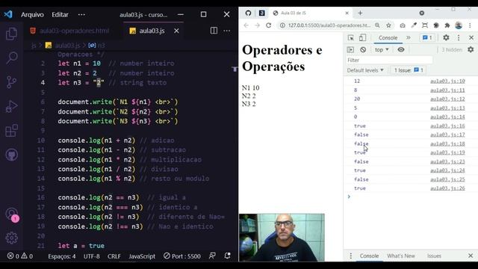This screenshot has width=478, height=269.
Task: Split the VS Code editor right
Action: pos(214,31)
